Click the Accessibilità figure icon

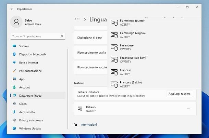tap(14, 112)
